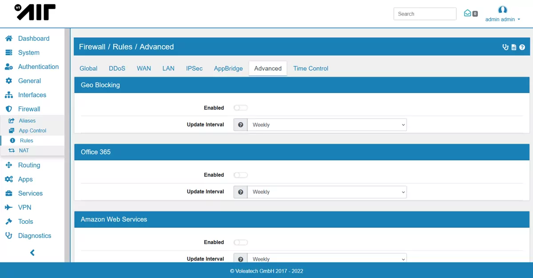Click the Office 365 update interval help icon

pyautogui.click(x=240, y=192)
